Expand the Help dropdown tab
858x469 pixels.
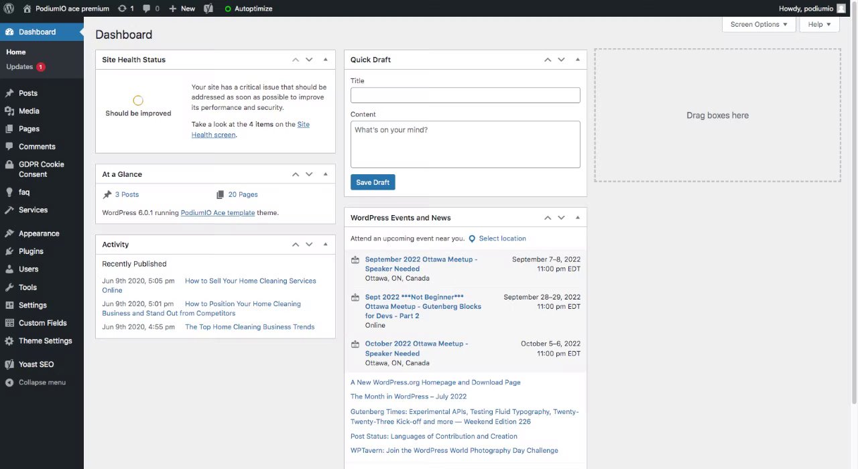click(819, 25)
